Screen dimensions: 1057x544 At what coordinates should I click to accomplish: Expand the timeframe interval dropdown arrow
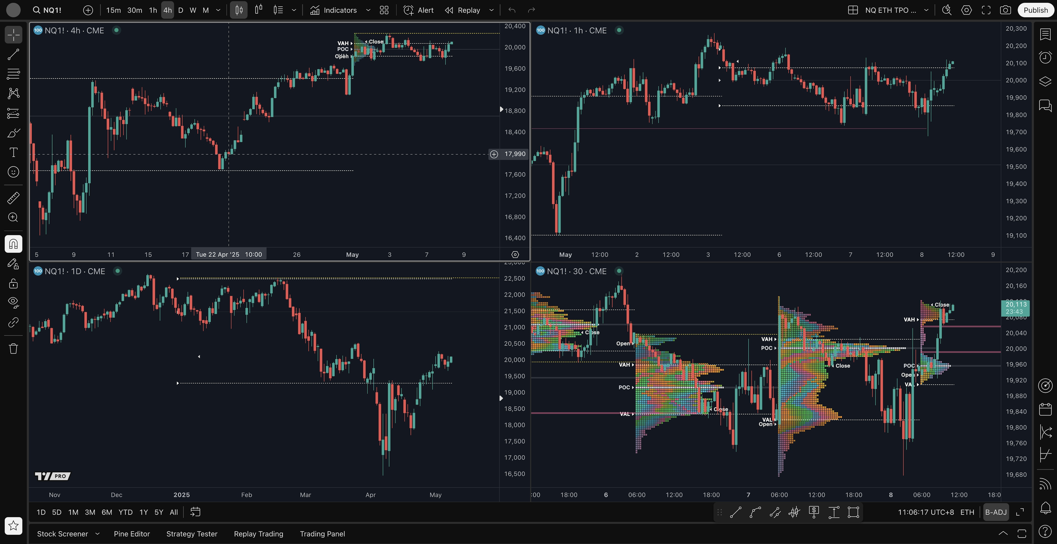(218, 10)
